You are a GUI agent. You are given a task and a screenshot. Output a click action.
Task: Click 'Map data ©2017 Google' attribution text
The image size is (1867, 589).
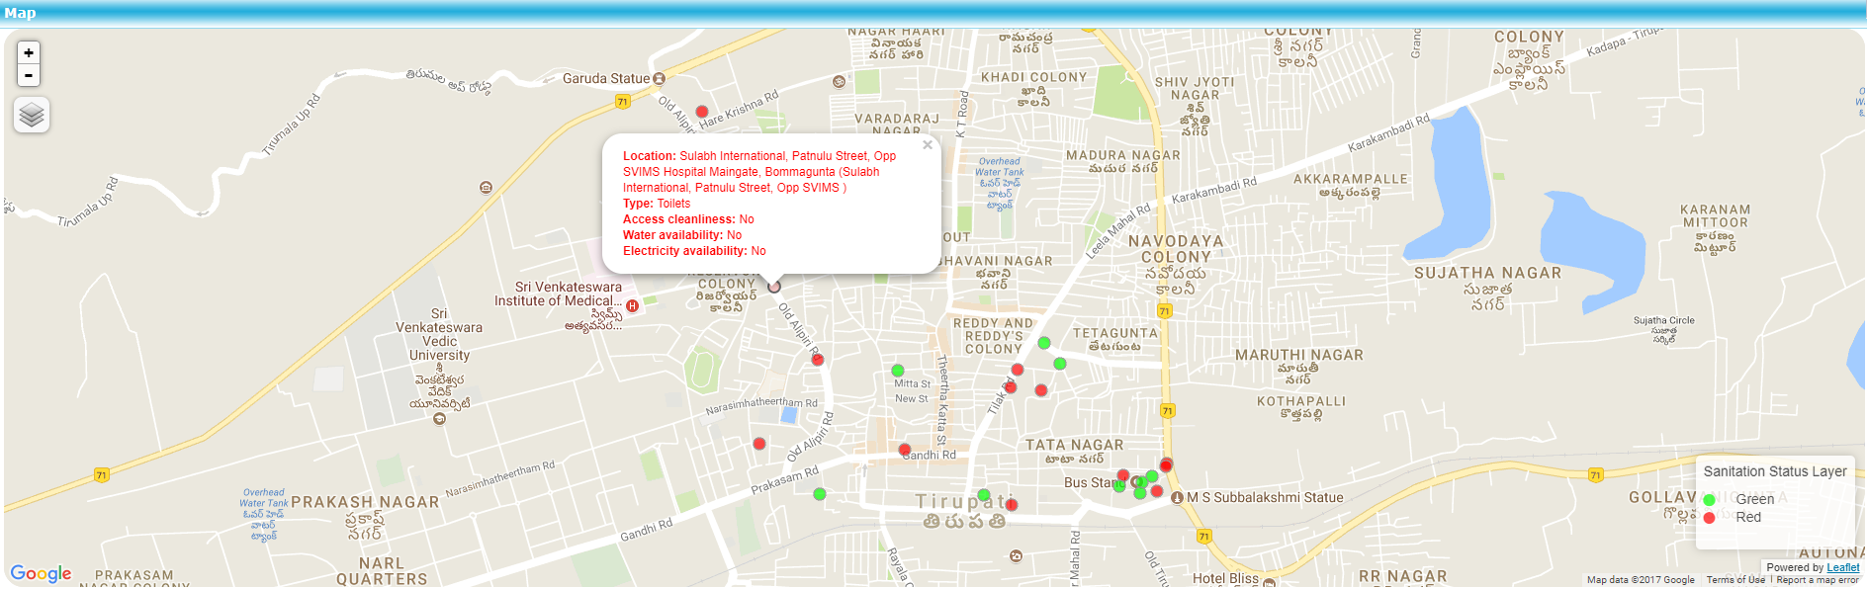tap(1641, 580)
